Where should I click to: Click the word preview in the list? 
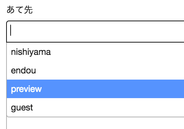pyautogui.click(x=26, y=89)
